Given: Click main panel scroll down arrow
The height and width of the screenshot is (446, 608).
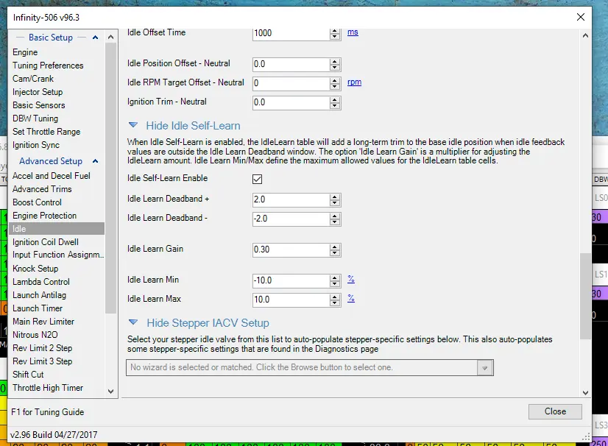Looking at the screenshot, I should tap(585, 392).
